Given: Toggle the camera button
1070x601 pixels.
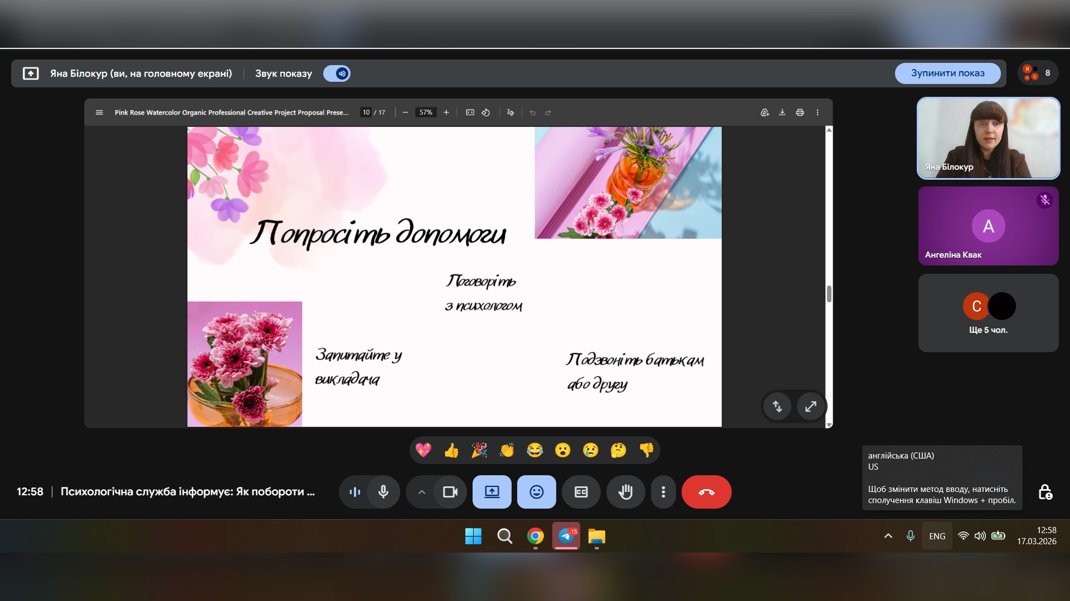Looking at the screenshot, I should [x=450, y=492].
